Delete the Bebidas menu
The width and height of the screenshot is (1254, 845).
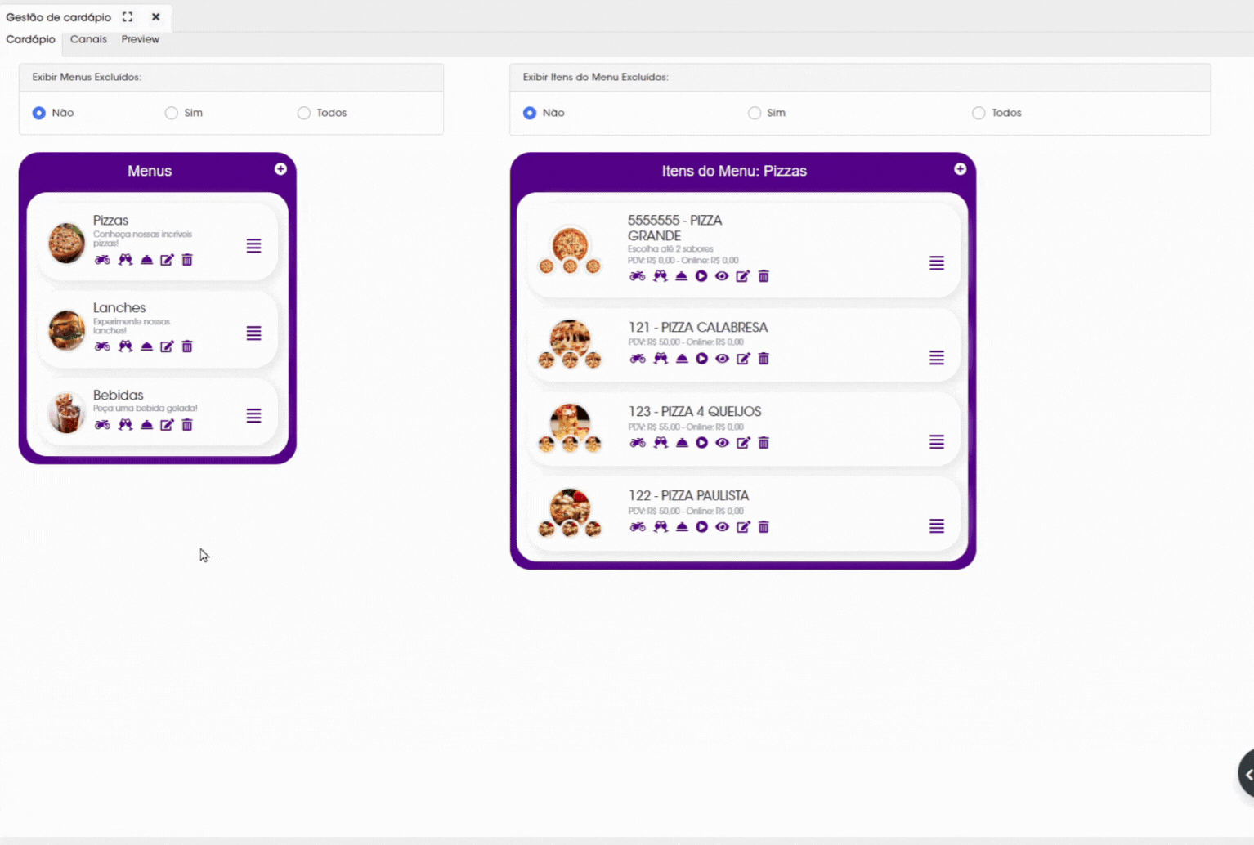coord(187,425)
